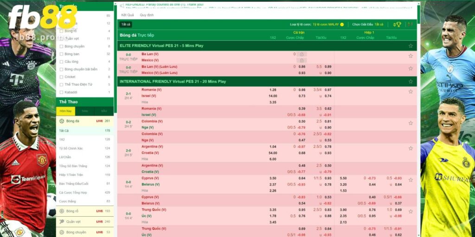
Task: Click the basketball icon beside Bóng rổ
Action: [x=62, y=211]
